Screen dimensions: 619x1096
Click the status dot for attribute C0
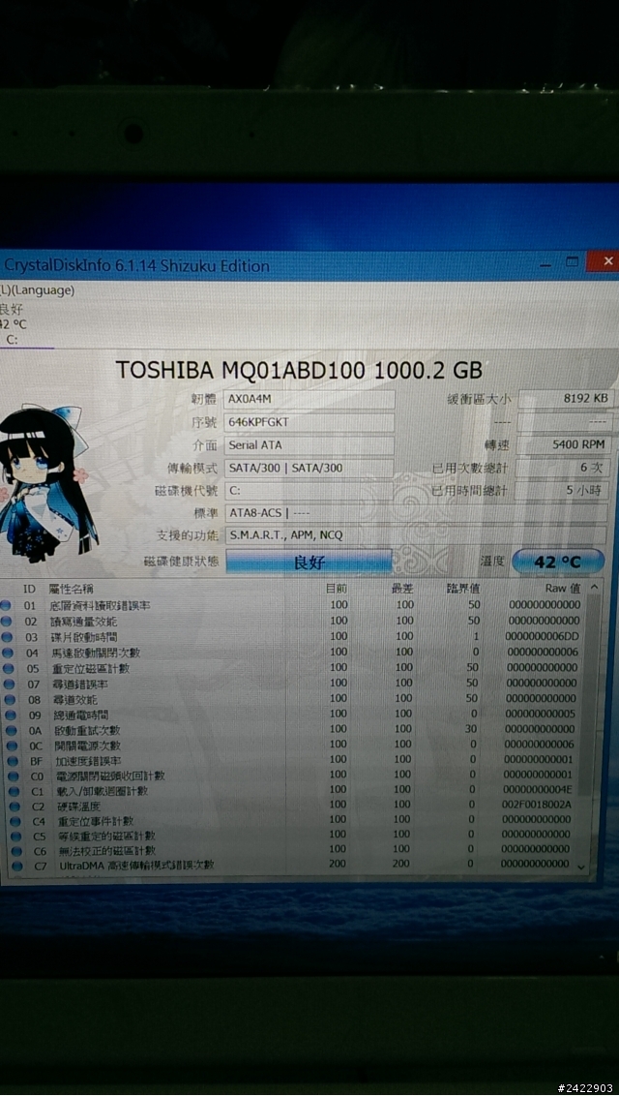(12, 776)
